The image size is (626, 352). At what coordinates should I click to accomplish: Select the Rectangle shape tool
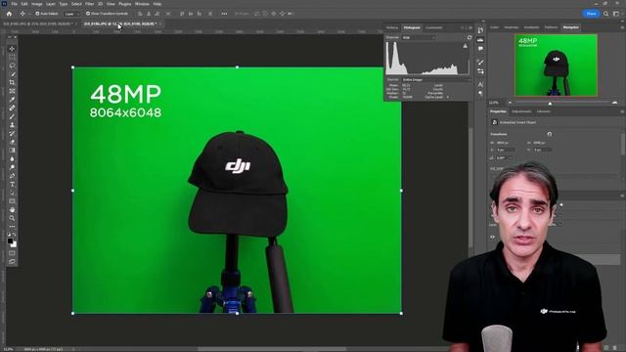[x=12, y=201]
